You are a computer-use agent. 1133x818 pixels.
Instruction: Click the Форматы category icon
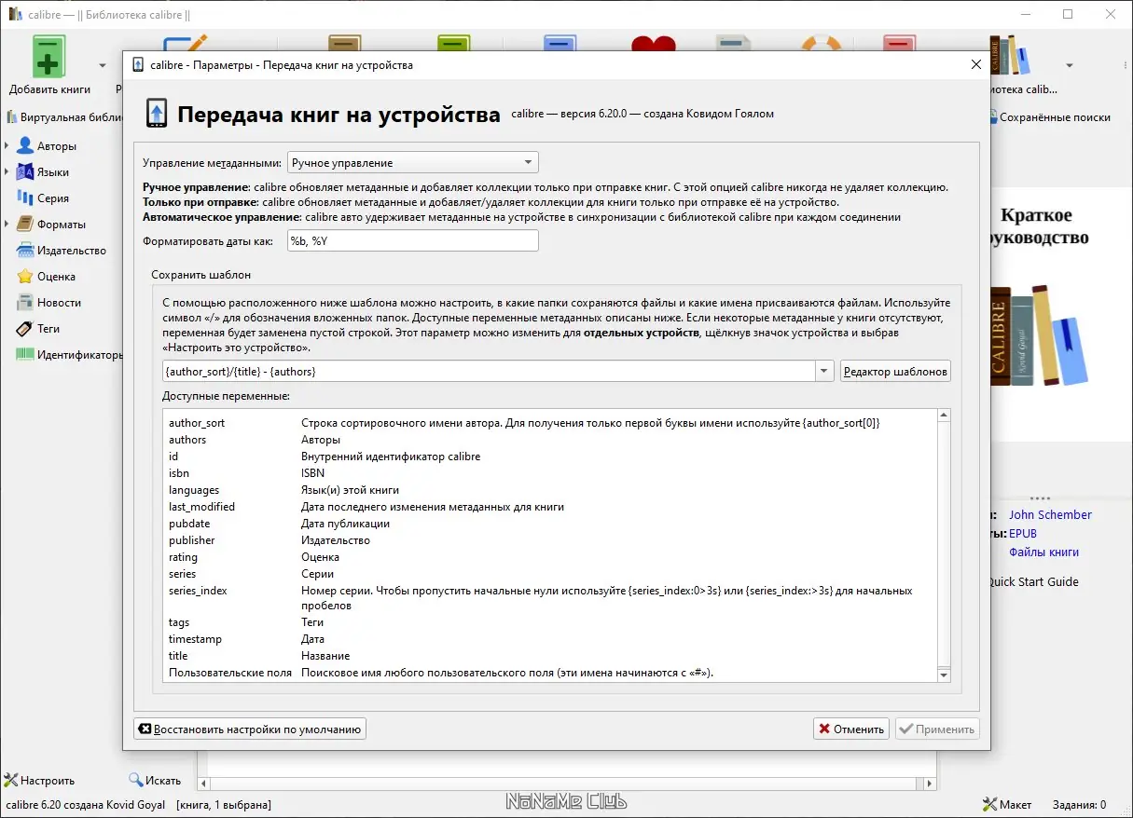tap(25, 225)
